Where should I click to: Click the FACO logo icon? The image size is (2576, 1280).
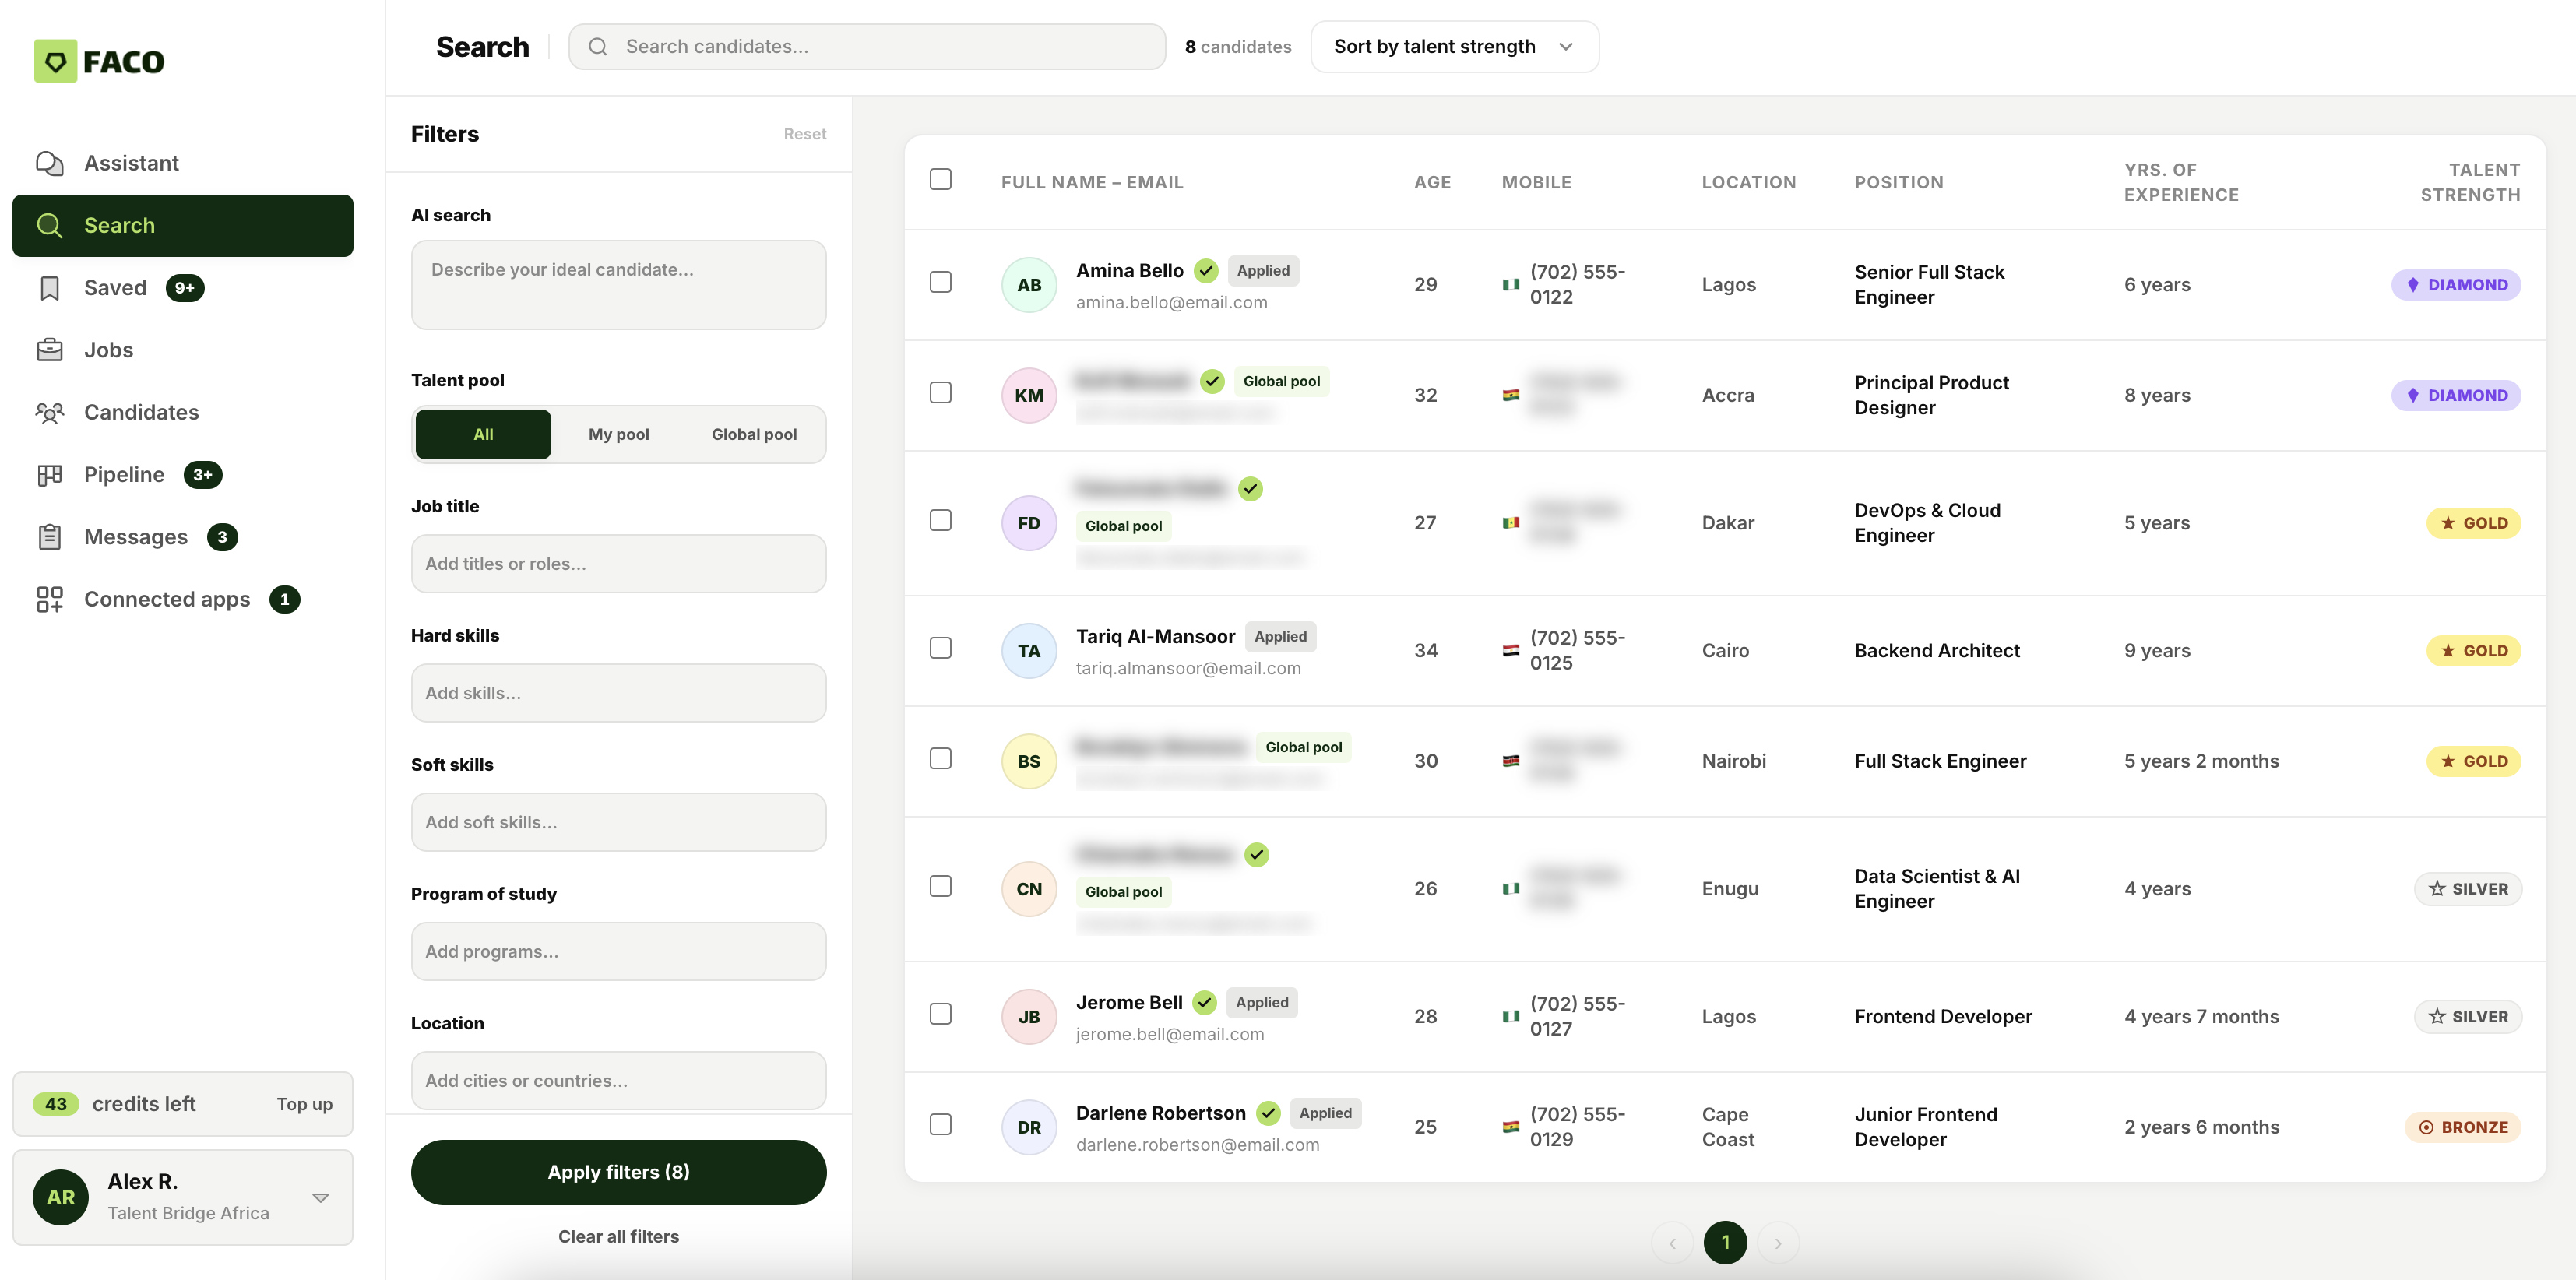click(55, 61)
